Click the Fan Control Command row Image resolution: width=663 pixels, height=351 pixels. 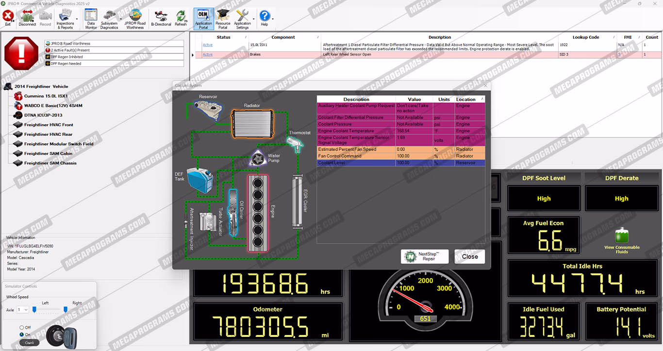pyautogui.click(x=401, y=156)
